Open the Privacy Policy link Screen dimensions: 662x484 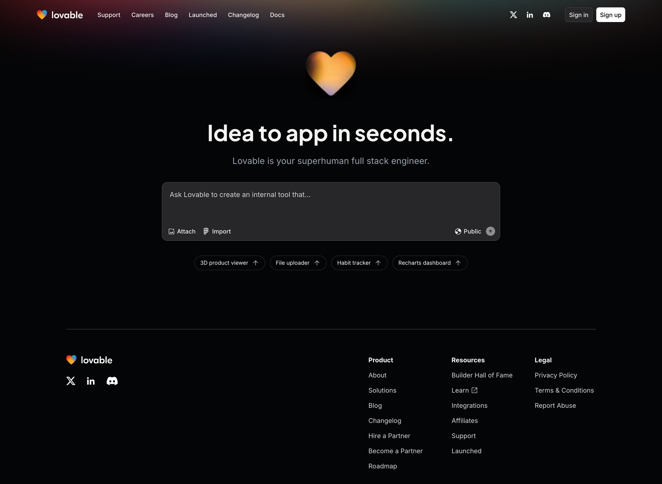(556, 375)
